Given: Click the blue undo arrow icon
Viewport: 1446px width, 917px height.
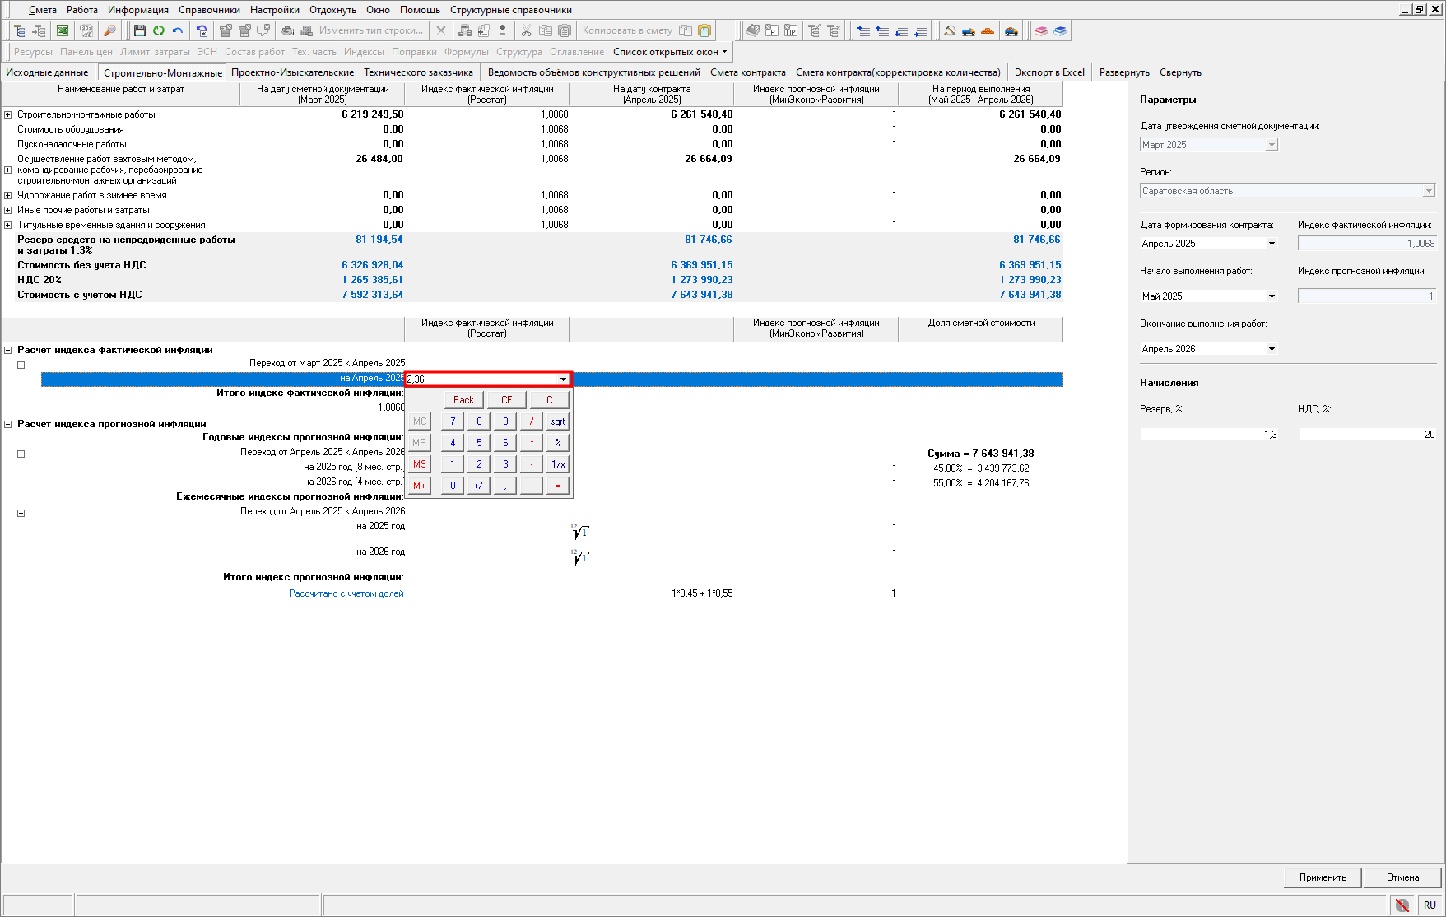Looking at the screenshot, I should 178,30.
